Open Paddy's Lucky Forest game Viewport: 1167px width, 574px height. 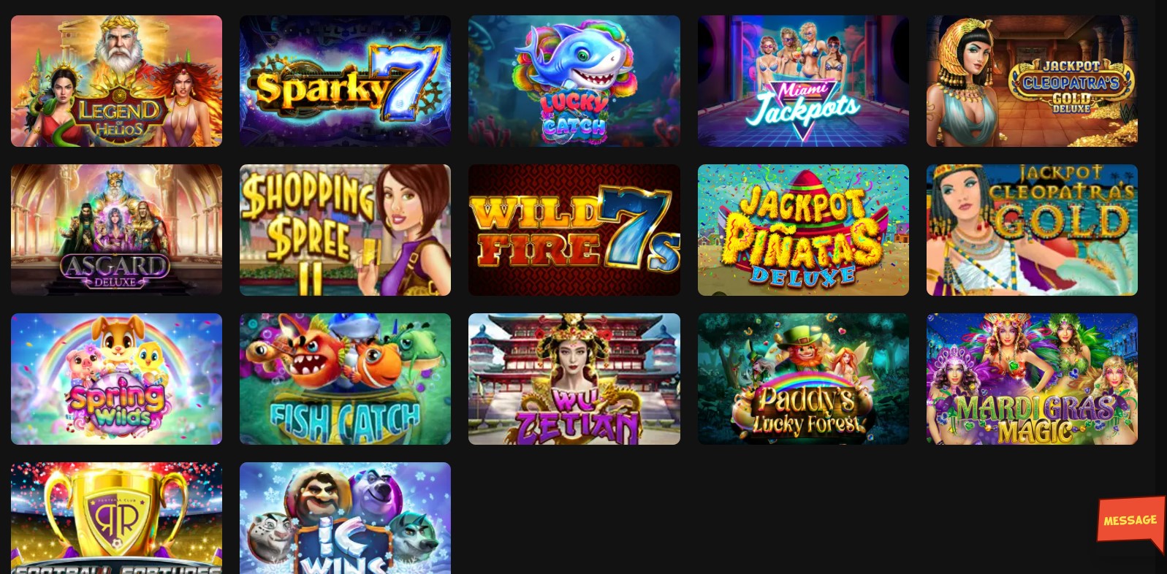click(803, 379)
